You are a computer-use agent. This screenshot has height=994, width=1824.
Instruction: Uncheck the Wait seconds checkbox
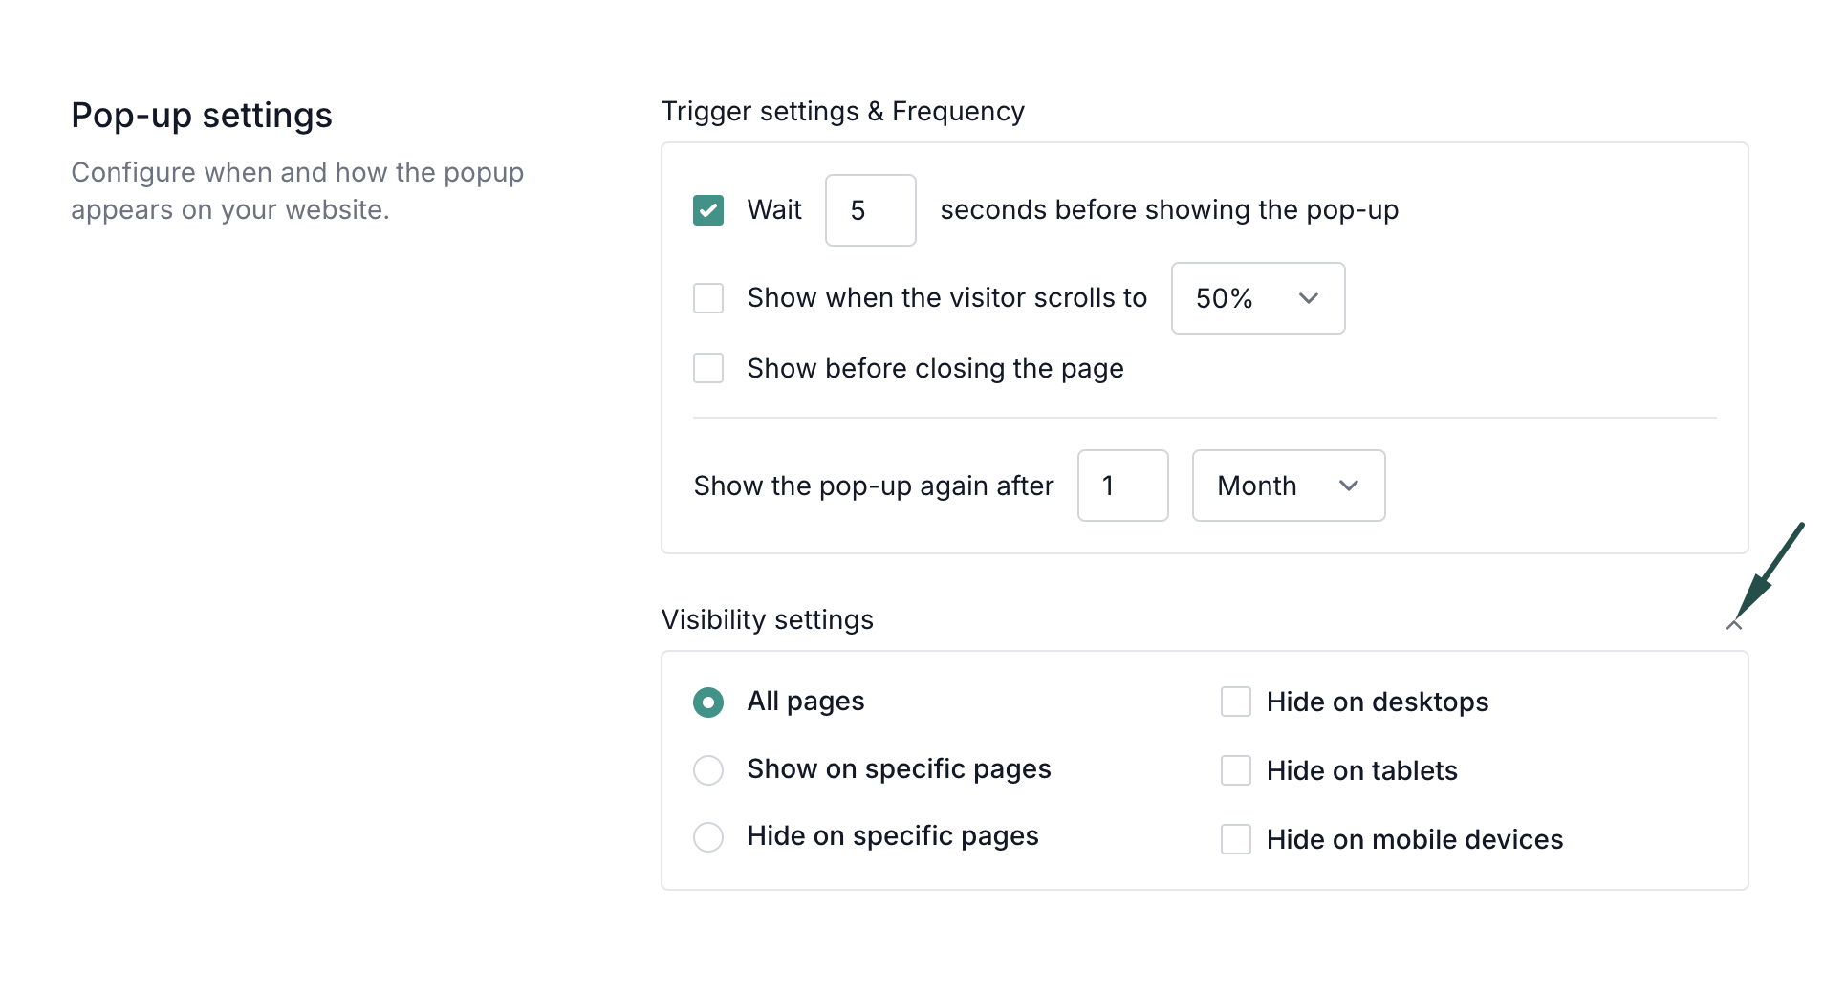708,210
